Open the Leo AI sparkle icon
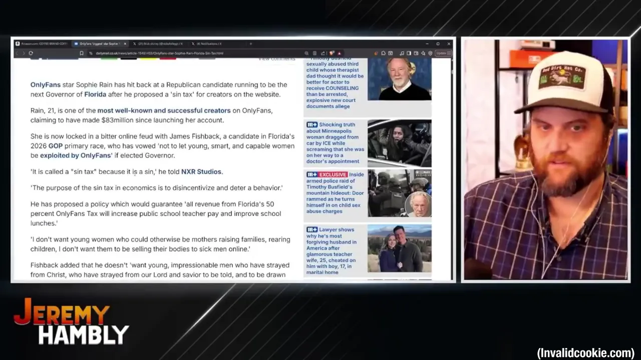The height and width of the screenshot is (360, 641). click(423, 53)
